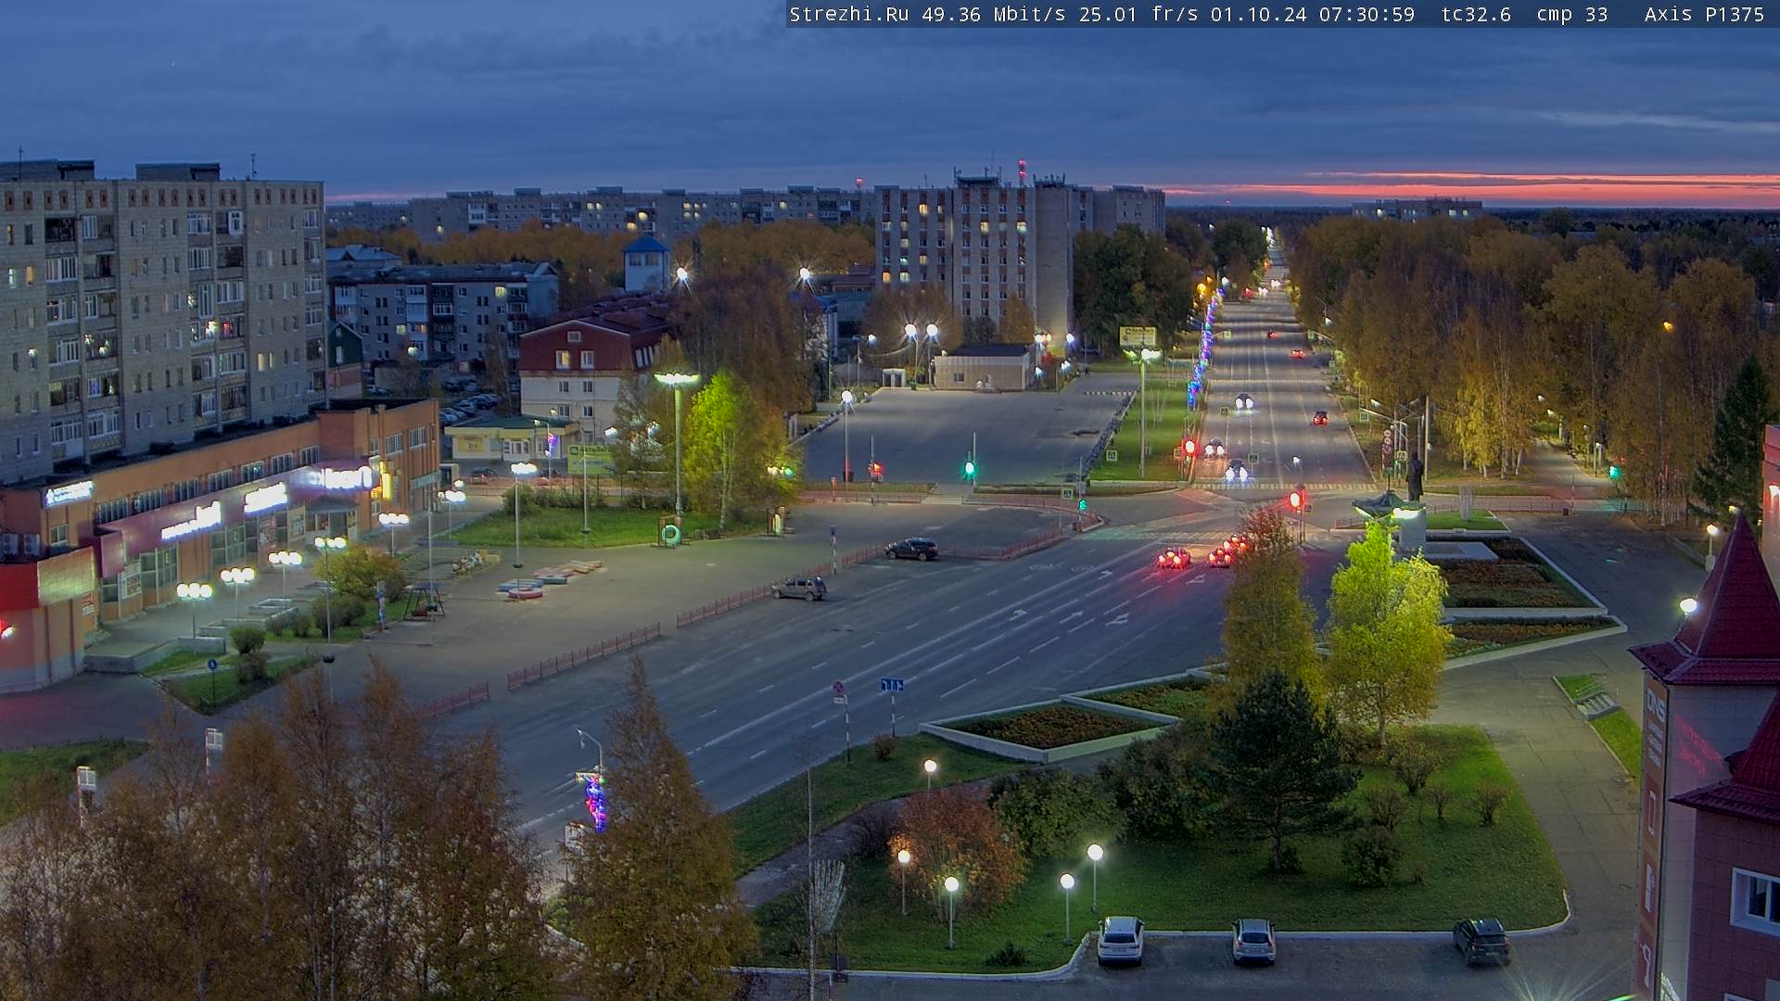Select the 01.10.24 date stamp
Screen dimensions: 1780x1001
coord(1257,15)
